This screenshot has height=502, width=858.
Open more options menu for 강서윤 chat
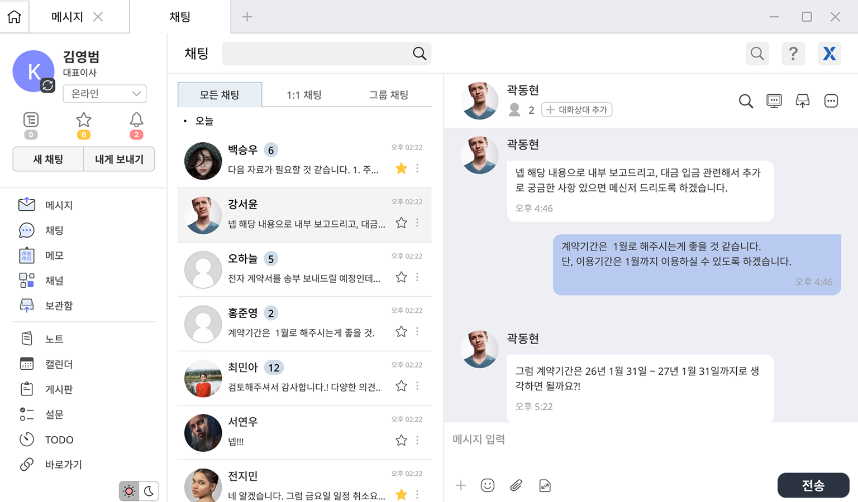[x=417, y=223]
